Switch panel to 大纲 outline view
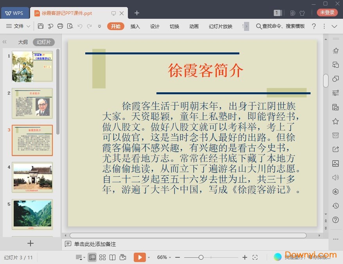Screen dimensions: 343x264 [23, 42]
